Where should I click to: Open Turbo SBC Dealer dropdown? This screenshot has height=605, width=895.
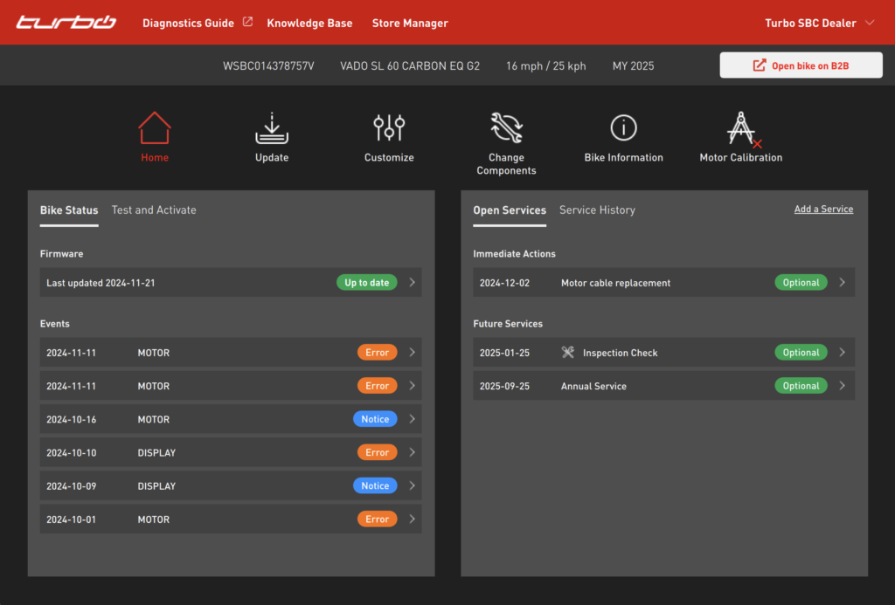point(819,23)
